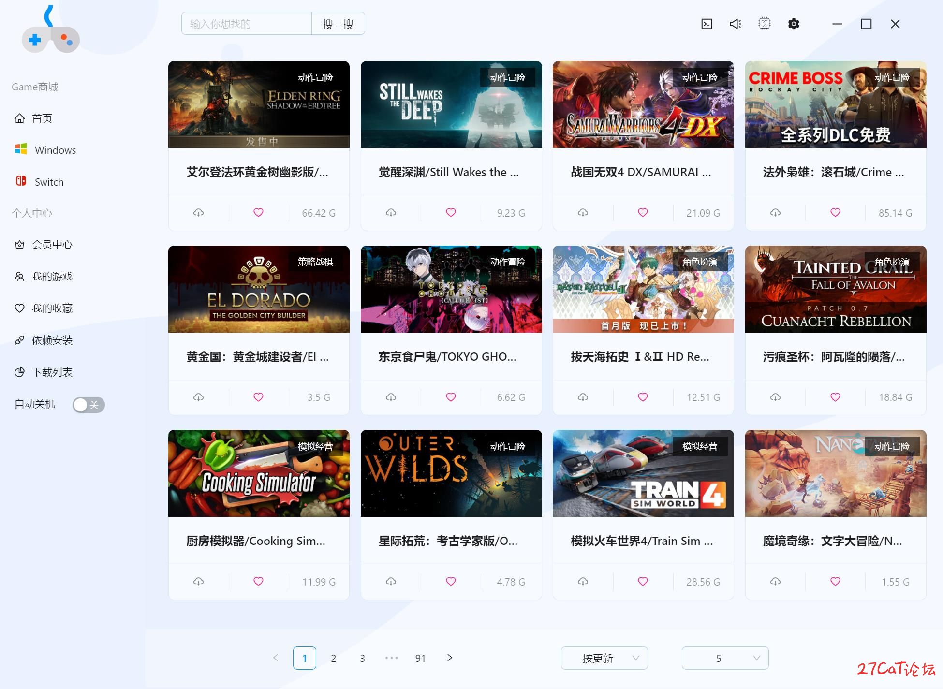This screenshot has height=689, width=943.
Task: Open the page-size dropdown showing 5
Action: (725, 658)
